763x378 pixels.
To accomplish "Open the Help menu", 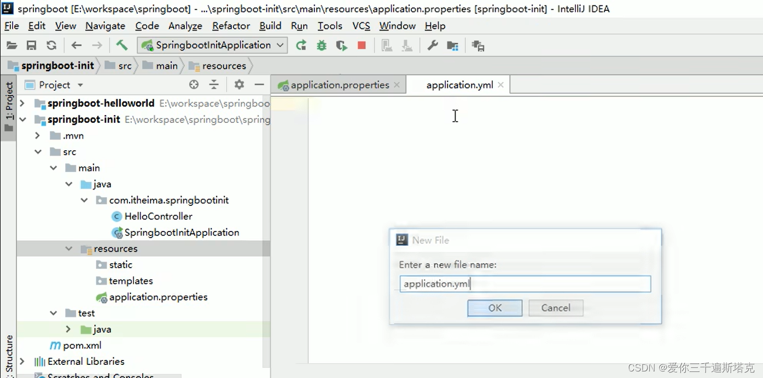I will (x=435, y=26).
